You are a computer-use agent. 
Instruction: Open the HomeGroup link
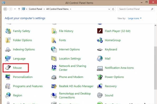(113, 40)
